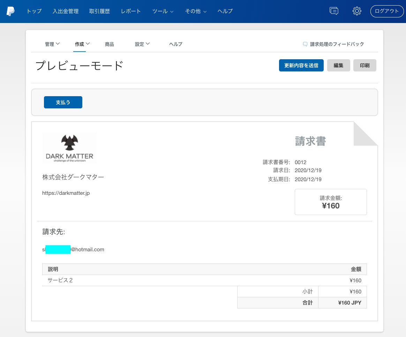This screenshot has width=406, height=337.
Task: Click the PayPal logo icon
Action: pyautogui.click(x=10, y=11)
